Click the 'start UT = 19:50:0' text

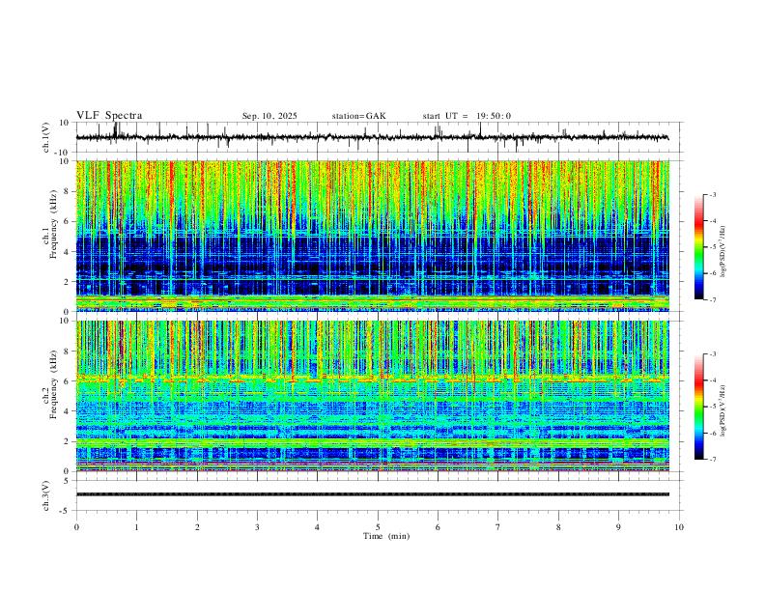[x=467, y=116]
